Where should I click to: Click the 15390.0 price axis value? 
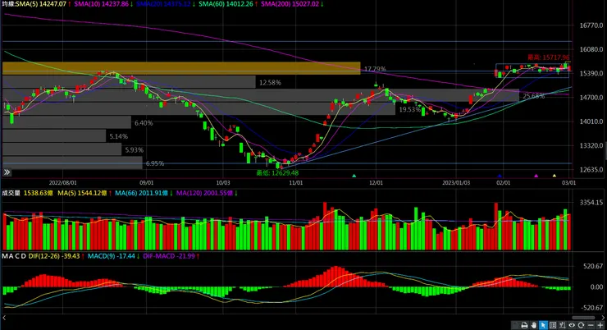591,73
